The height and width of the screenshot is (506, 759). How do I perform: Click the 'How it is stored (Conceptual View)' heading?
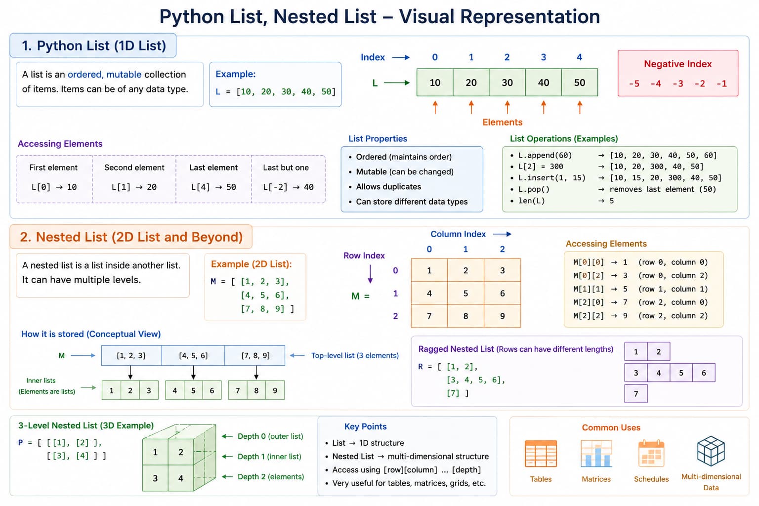tap(91, 334)
